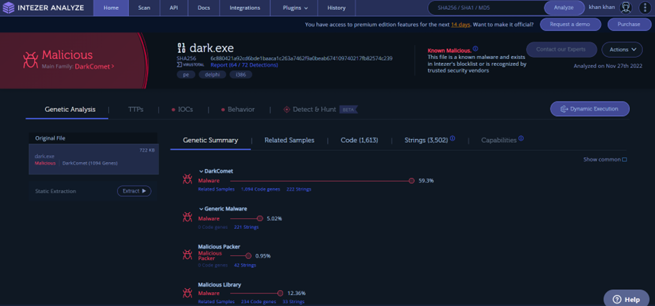Open the Actions dropdown
655x306 pixels.
(x=622, y=49)
